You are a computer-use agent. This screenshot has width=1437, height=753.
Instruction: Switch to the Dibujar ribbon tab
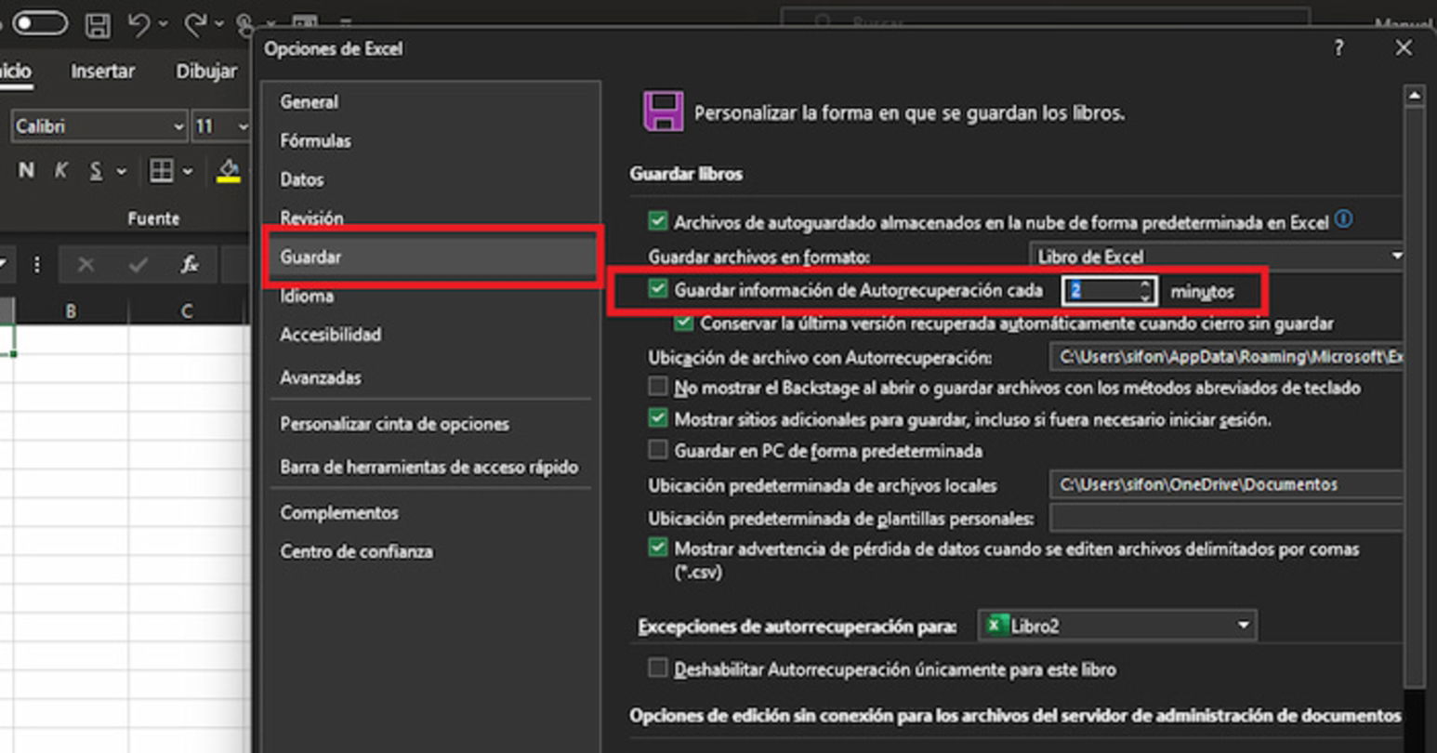pyautogui.click(x=206, y=72)
